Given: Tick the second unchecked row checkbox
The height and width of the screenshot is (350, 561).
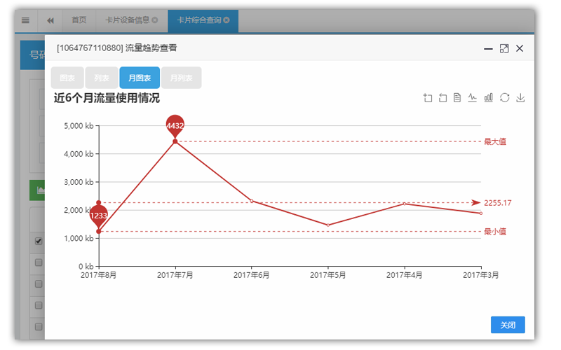Looking at the screenshot, I should pyautogui.click(x=39, y=284).
